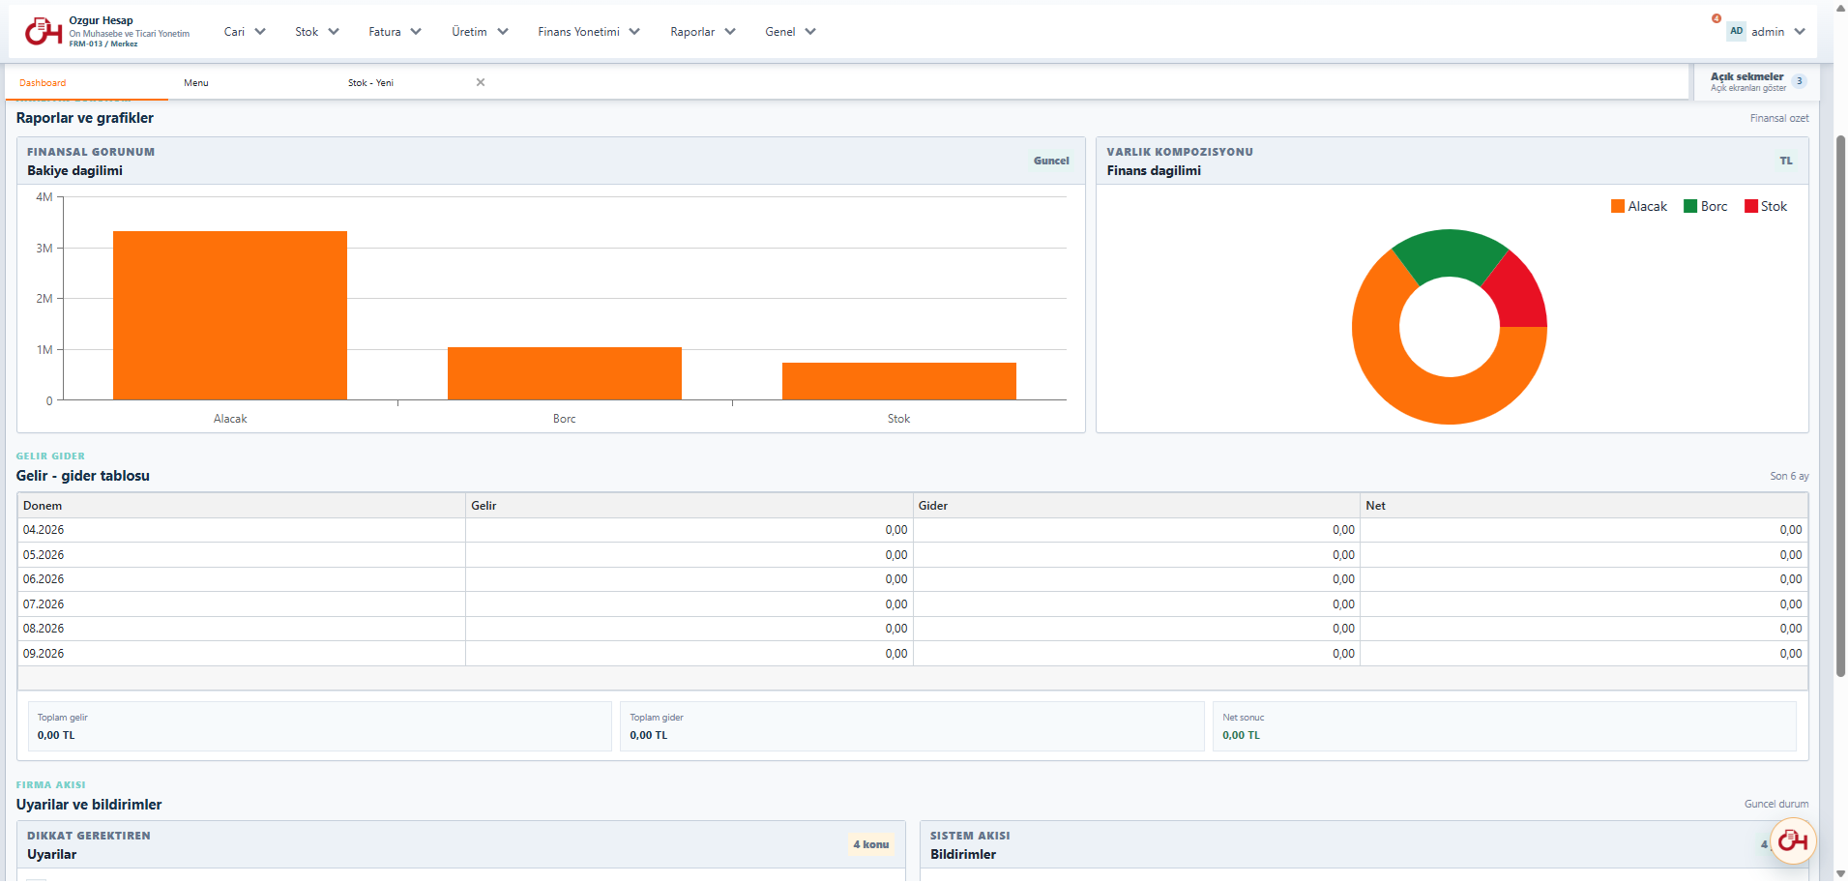Image resolution: width=1848 pixels, height=883 pixels.
Task: Click the notification badge near admin
Action: 1716,18
